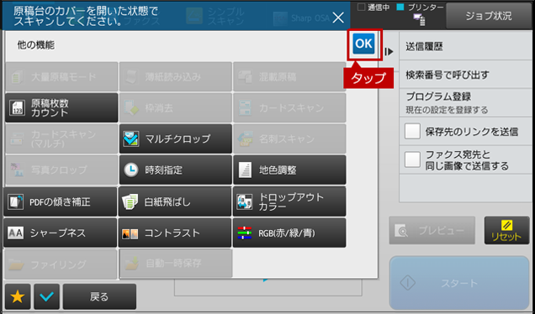Open 送信履歴 sending history
This screenshot has width=535, height=314.
(465, 46)
